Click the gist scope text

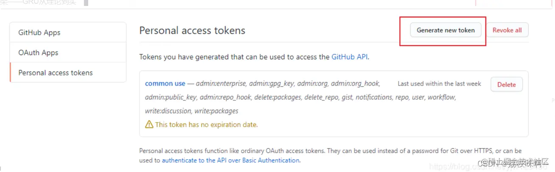coord(347,97)
